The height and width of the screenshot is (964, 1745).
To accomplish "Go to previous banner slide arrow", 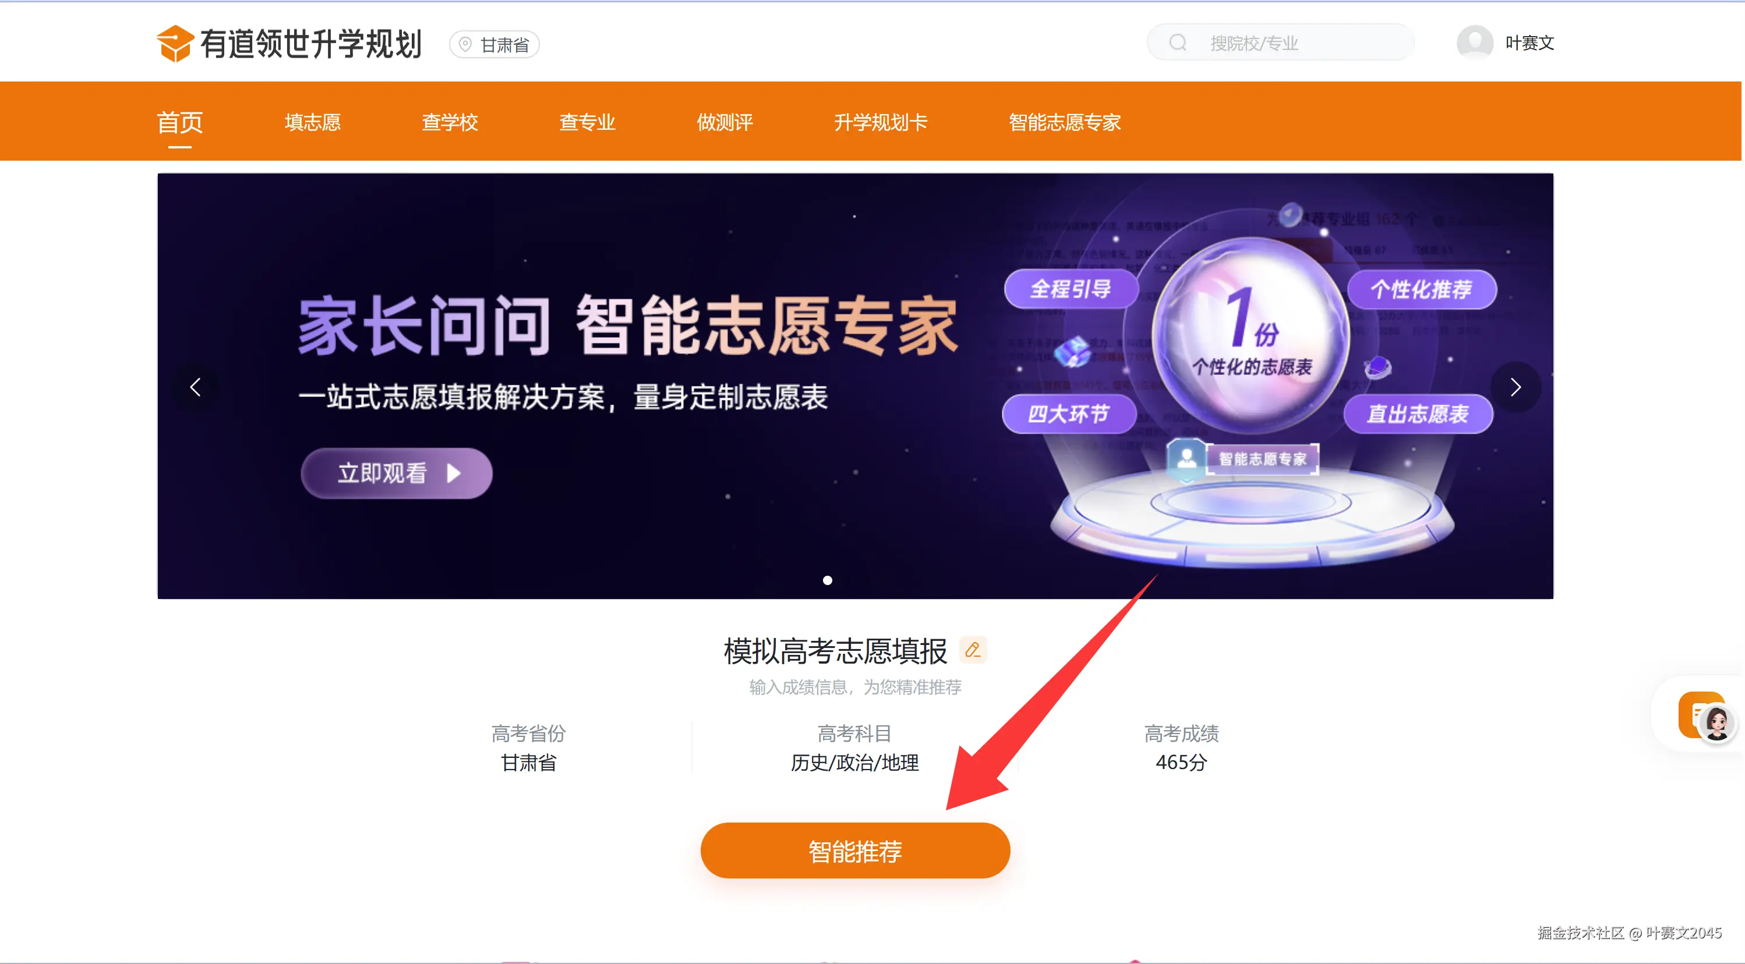I will pyautogui.click(x=195, y=387).
